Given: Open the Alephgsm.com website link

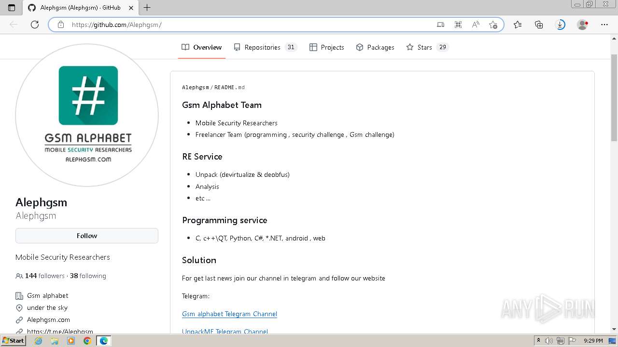Looking at the screenshot, I should 48,320.
